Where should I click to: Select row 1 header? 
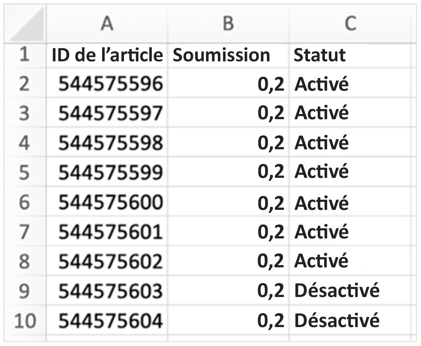pyautogui.click(x=24, y=54)
